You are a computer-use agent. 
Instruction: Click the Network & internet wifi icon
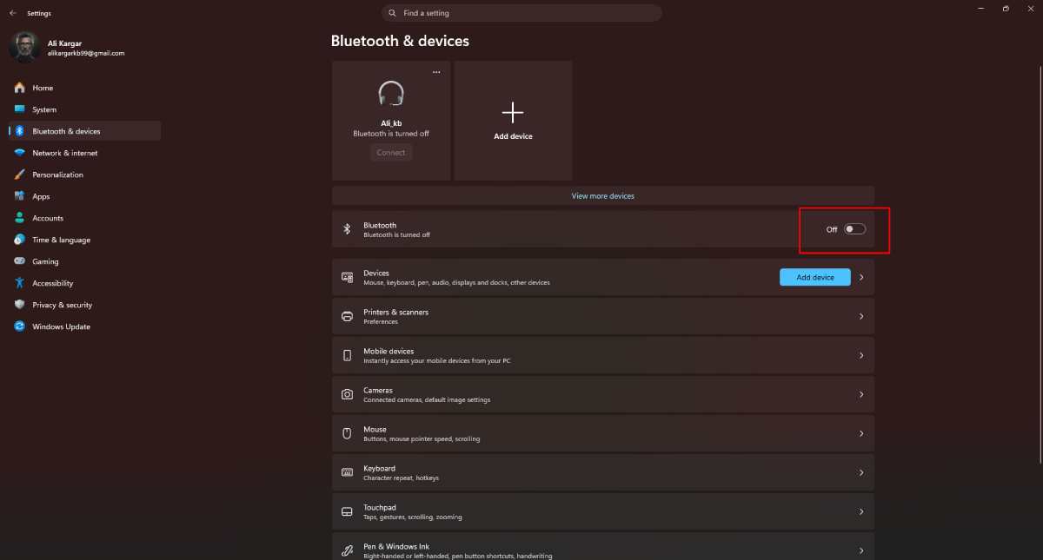point(19,153)
